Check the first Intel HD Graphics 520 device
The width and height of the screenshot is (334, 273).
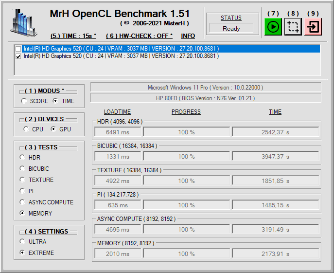[x=18, y=49]
